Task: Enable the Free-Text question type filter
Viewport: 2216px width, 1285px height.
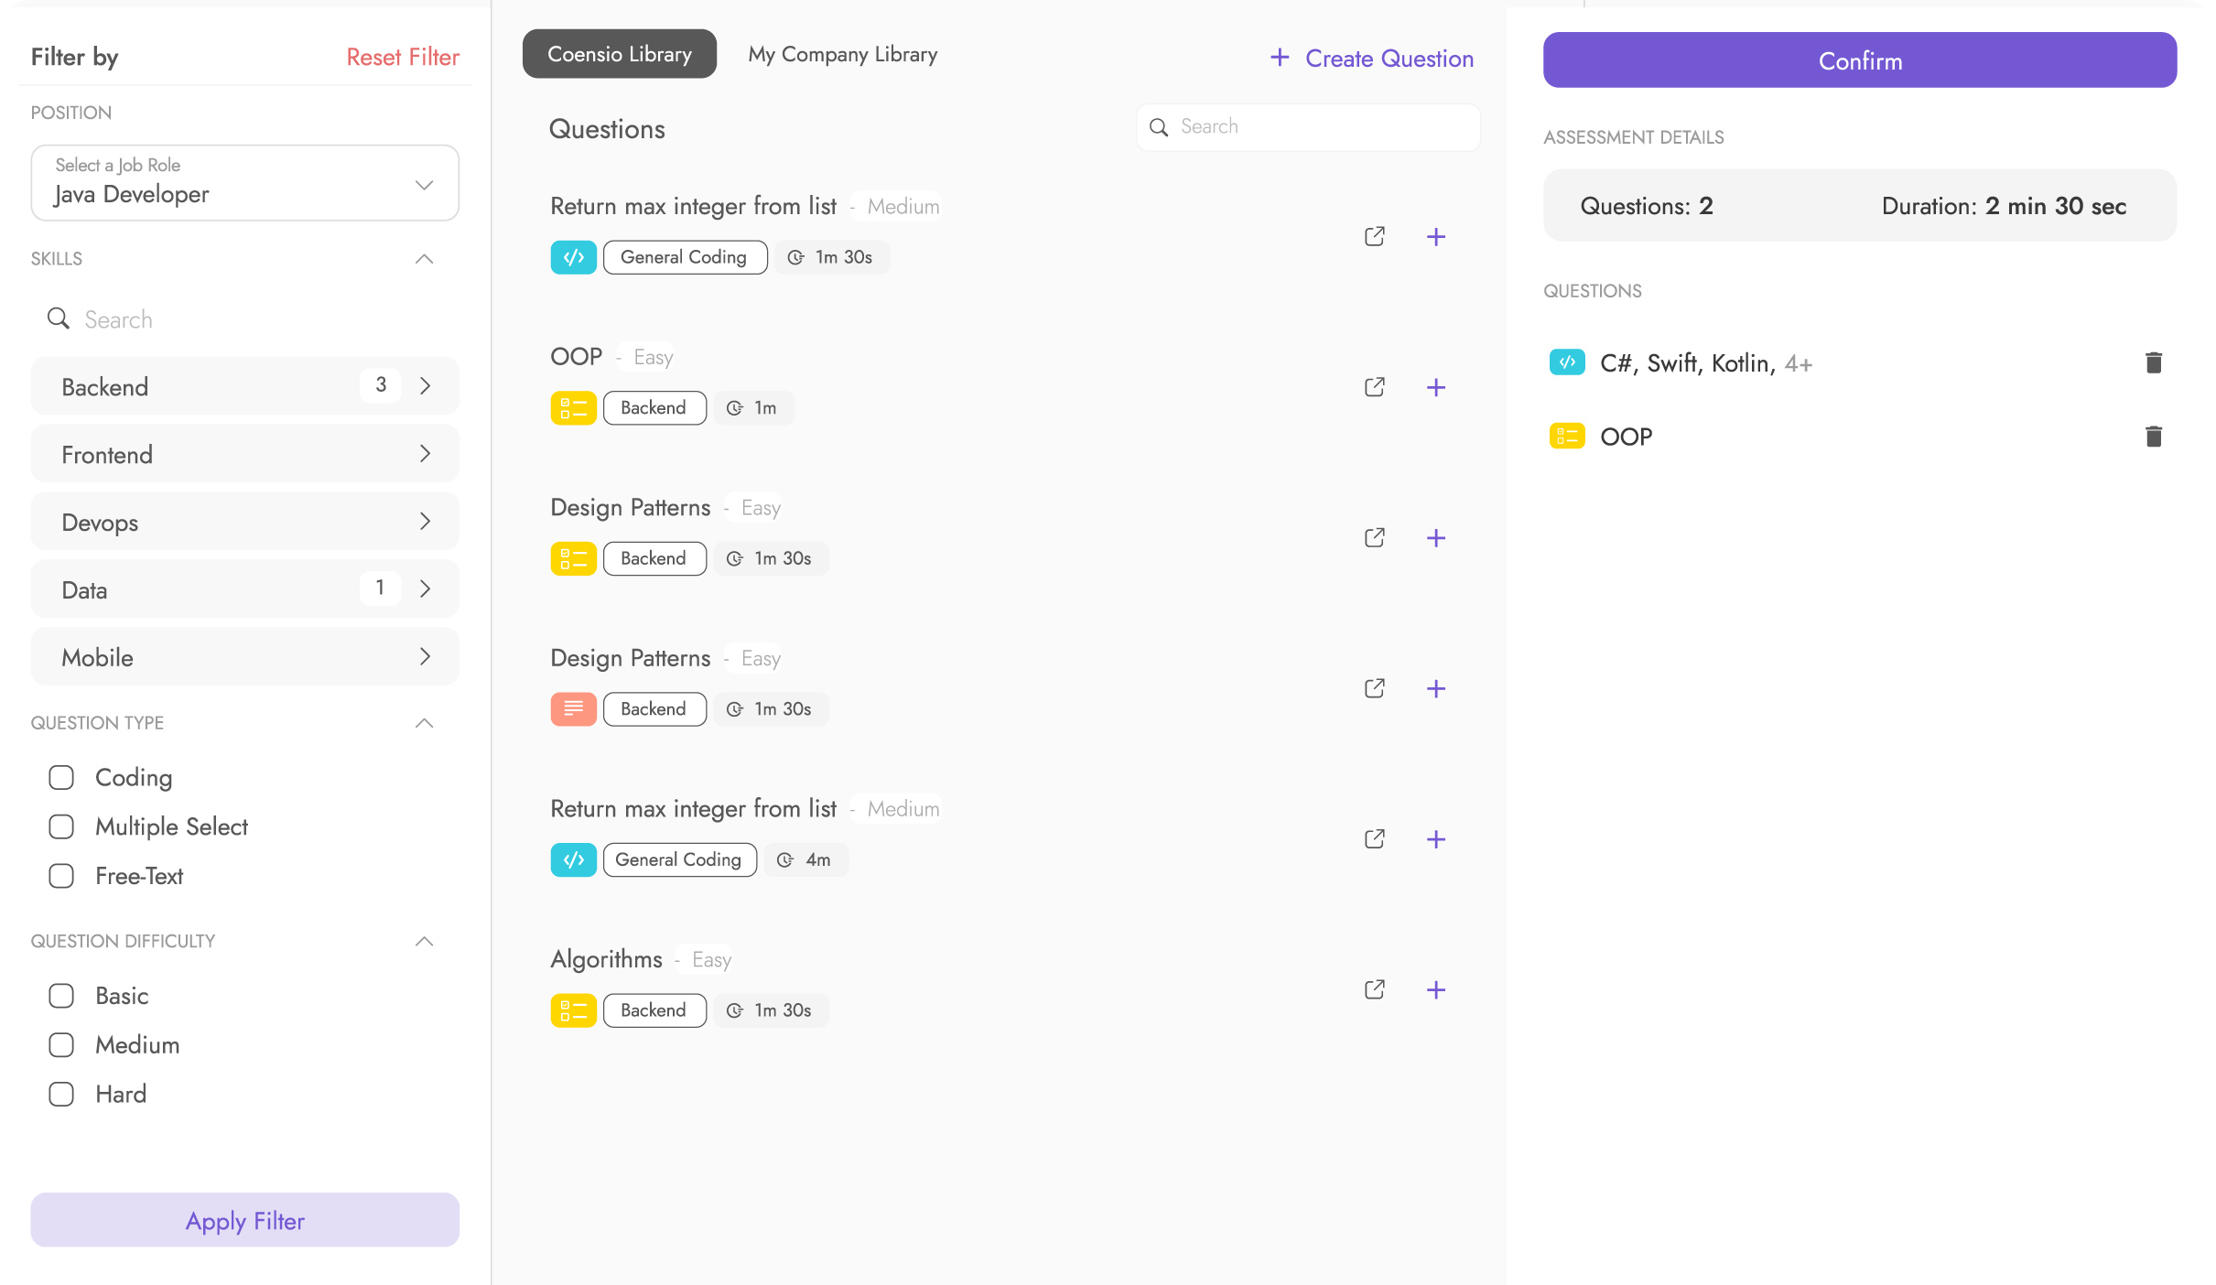Action: 61,876
